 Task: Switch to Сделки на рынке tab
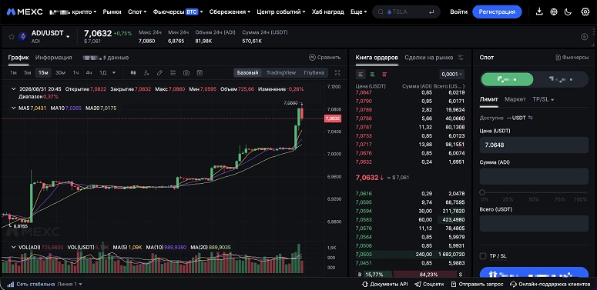point(429,58)
